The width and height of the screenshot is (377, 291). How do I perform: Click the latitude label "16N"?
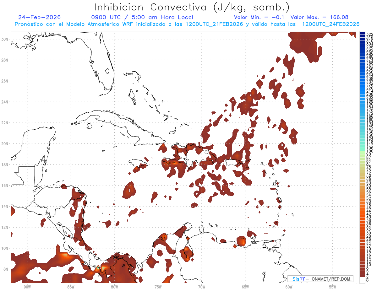click(5, 186)
